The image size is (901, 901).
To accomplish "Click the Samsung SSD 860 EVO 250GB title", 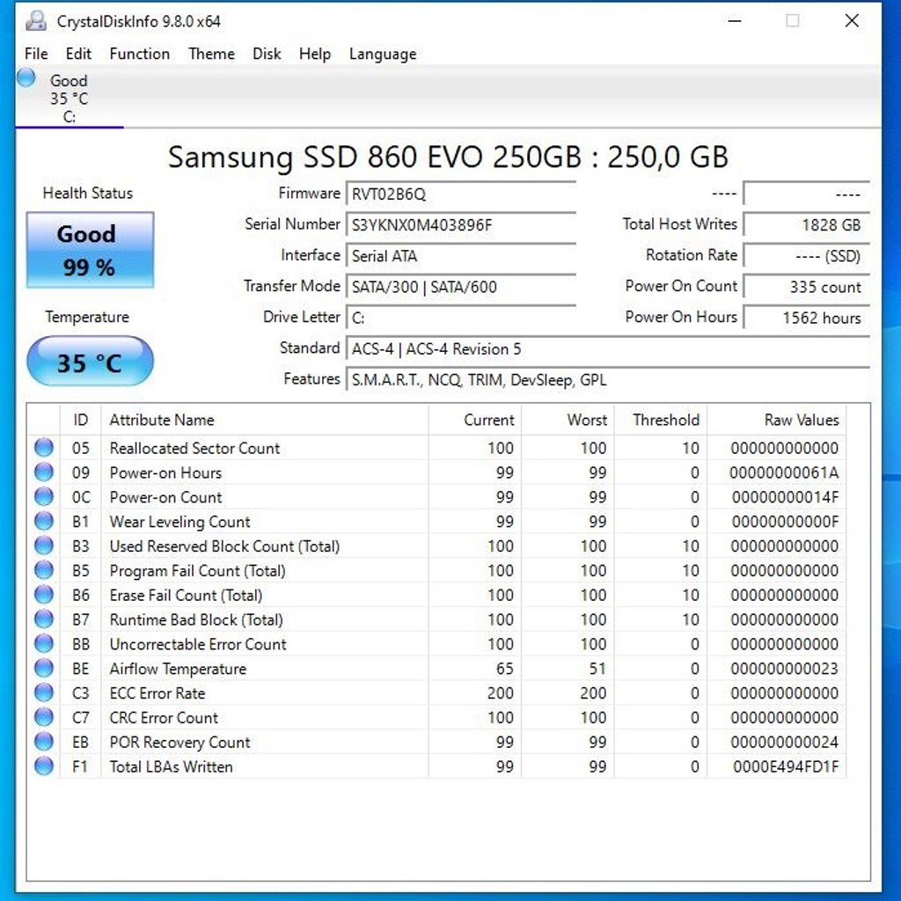I will 448,157.
